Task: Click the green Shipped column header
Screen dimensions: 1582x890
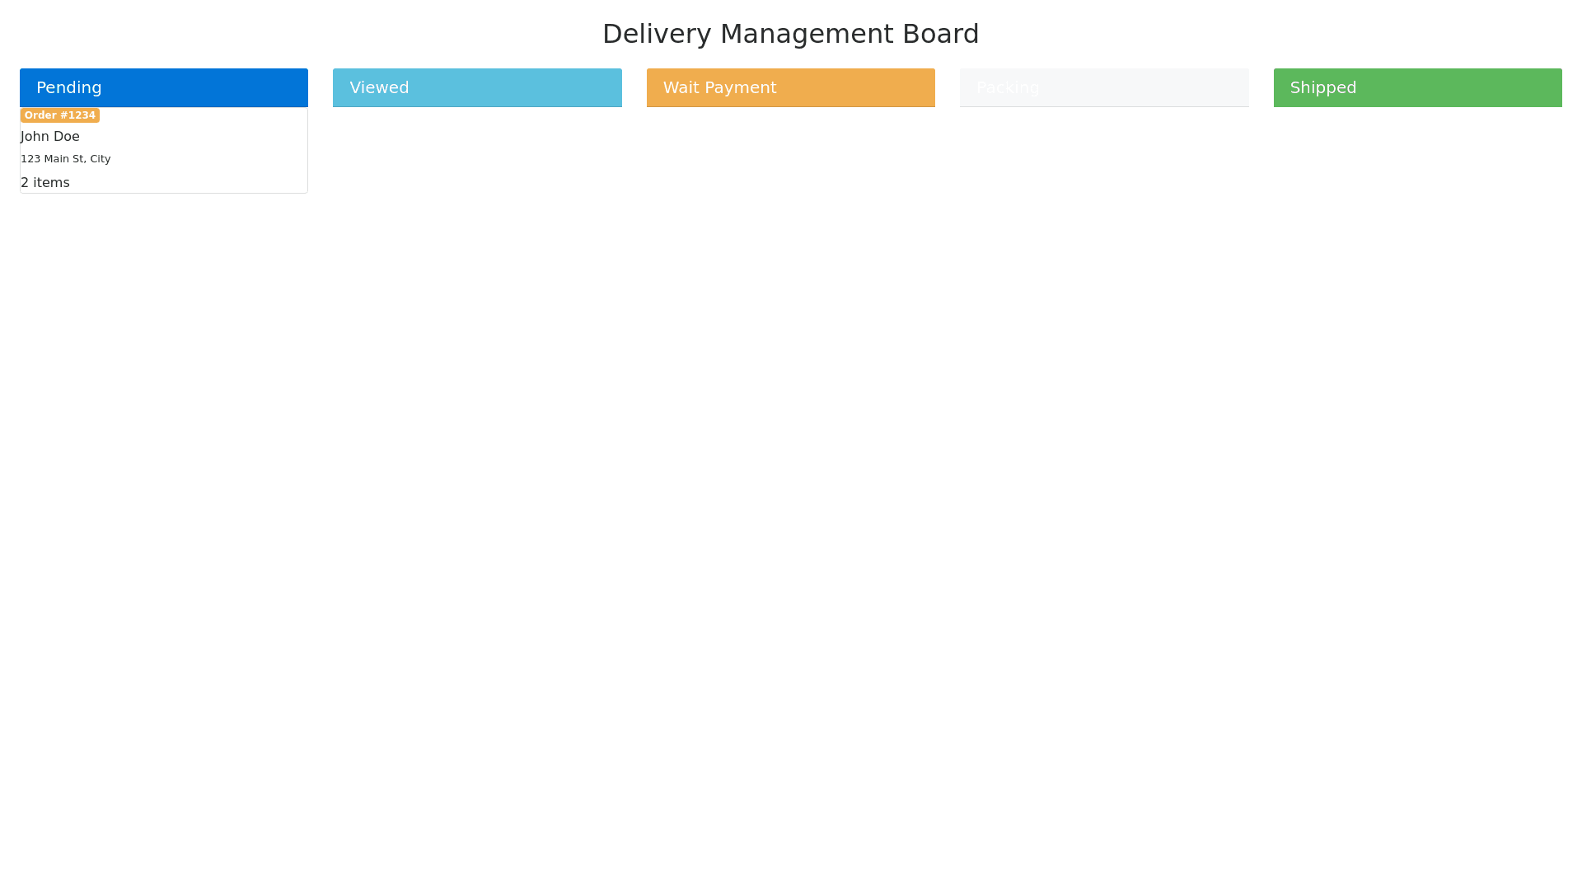Action: (x=1417, y=87)
